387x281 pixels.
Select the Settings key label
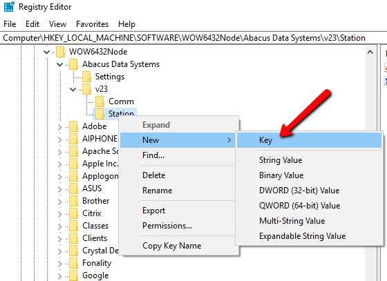point(110,77)
